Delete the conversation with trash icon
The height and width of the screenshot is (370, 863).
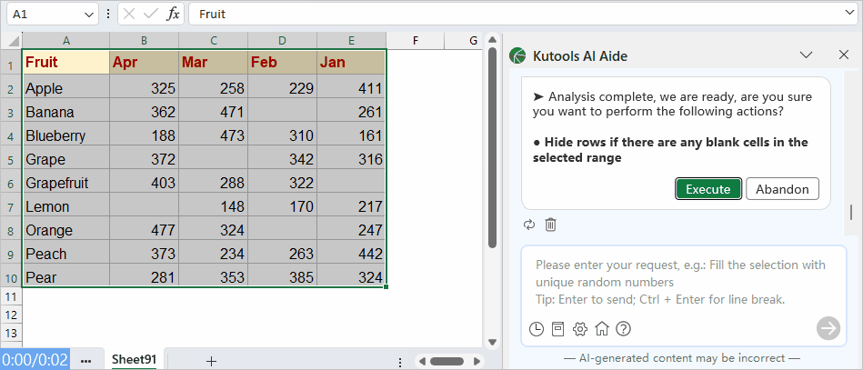point(550,225)
